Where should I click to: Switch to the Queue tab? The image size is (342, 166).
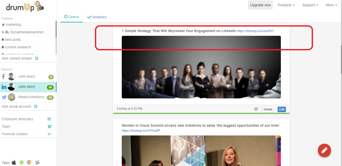[72, 17]
